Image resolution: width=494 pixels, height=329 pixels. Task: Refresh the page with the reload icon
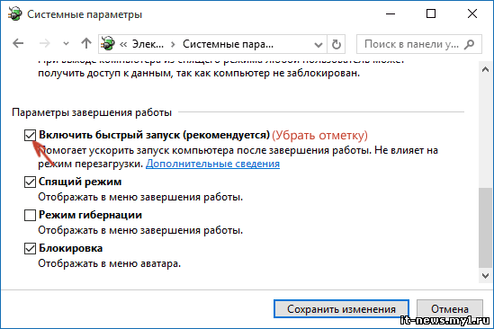[x=337, y=44]
